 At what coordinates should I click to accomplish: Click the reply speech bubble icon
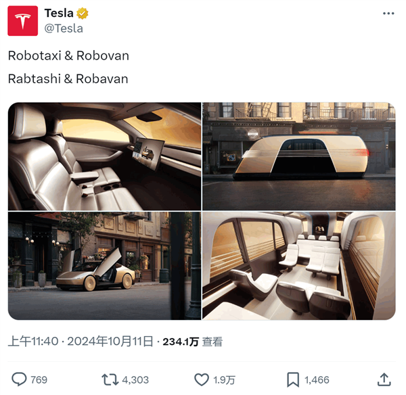(x=19, y=379)
